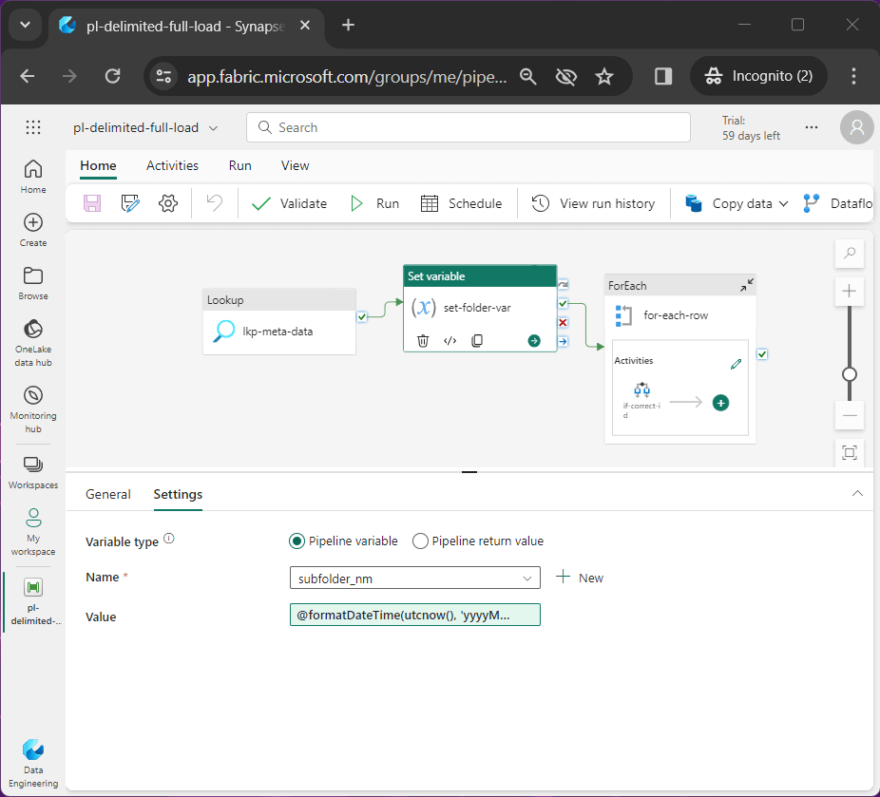Select the Pipeline variable radio button
This screenshot has width=880, height=797.
[297, 541]
